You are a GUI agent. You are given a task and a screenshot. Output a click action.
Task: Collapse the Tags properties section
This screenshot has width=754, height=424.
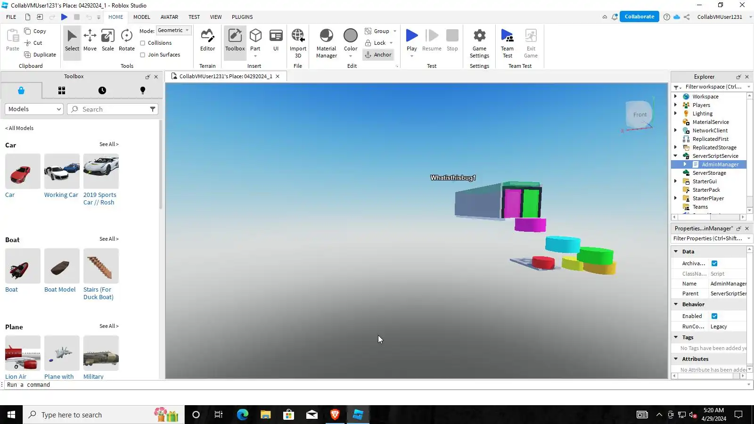click(676, 337)
